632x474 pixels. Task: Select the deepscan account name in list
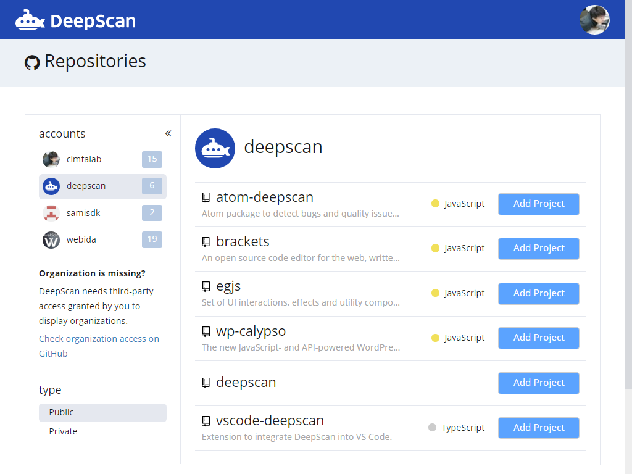[x=86, y=186]
